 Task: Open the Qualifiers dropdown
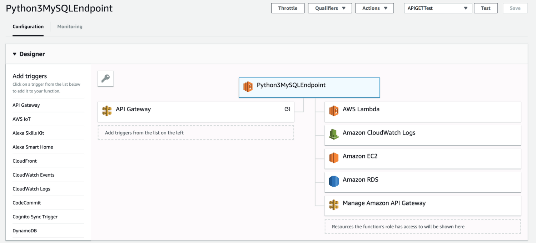pos(330,8)
